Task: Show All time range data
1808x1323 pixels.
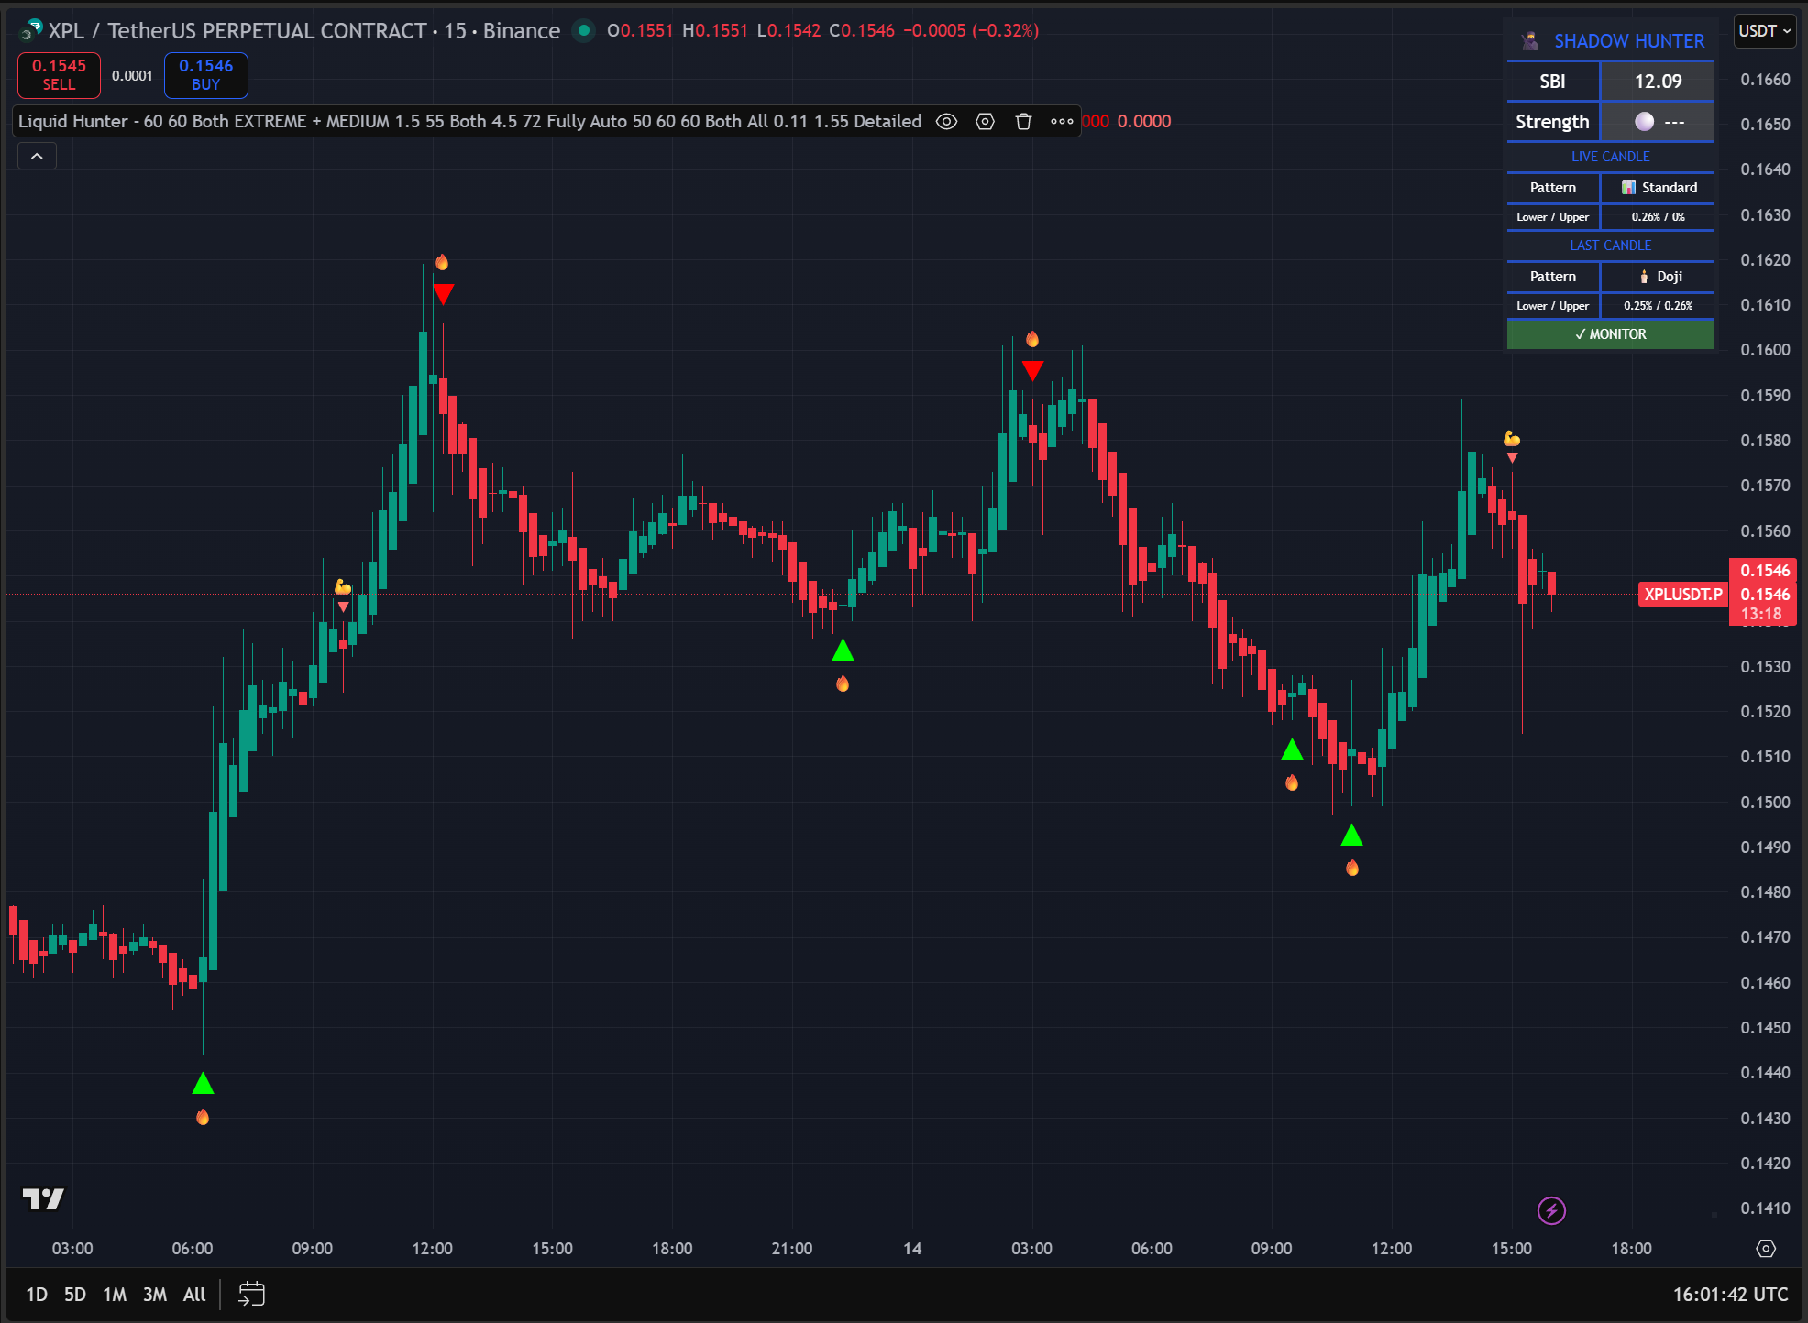Action: tap(194, 1295)
